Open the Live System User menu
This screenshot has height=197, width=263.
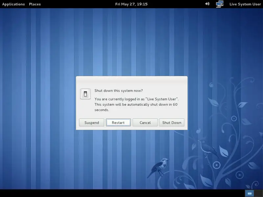pyautogui.click(x=245, y=4)
